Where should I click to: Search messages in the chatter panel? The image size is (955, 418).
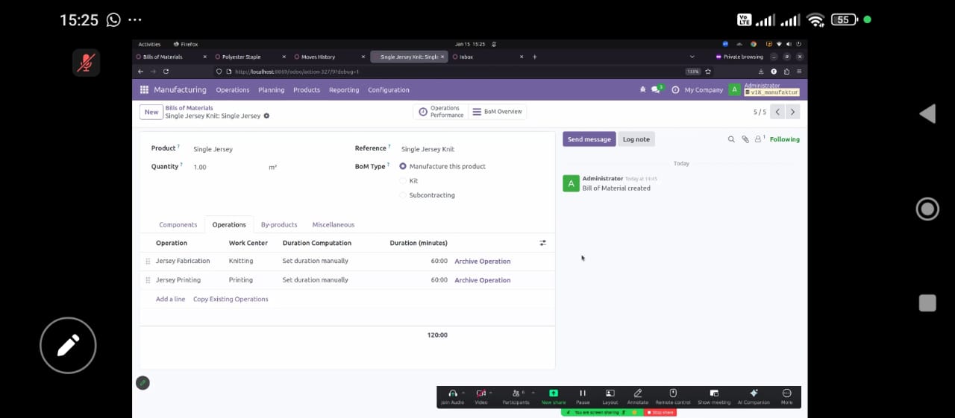coord(731,139)
